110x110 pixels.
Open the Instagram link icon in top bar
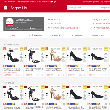pos(54,2)
